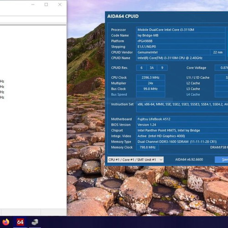
Task: Open Firefox from the taskbar
Action: (x=6, y=222)
